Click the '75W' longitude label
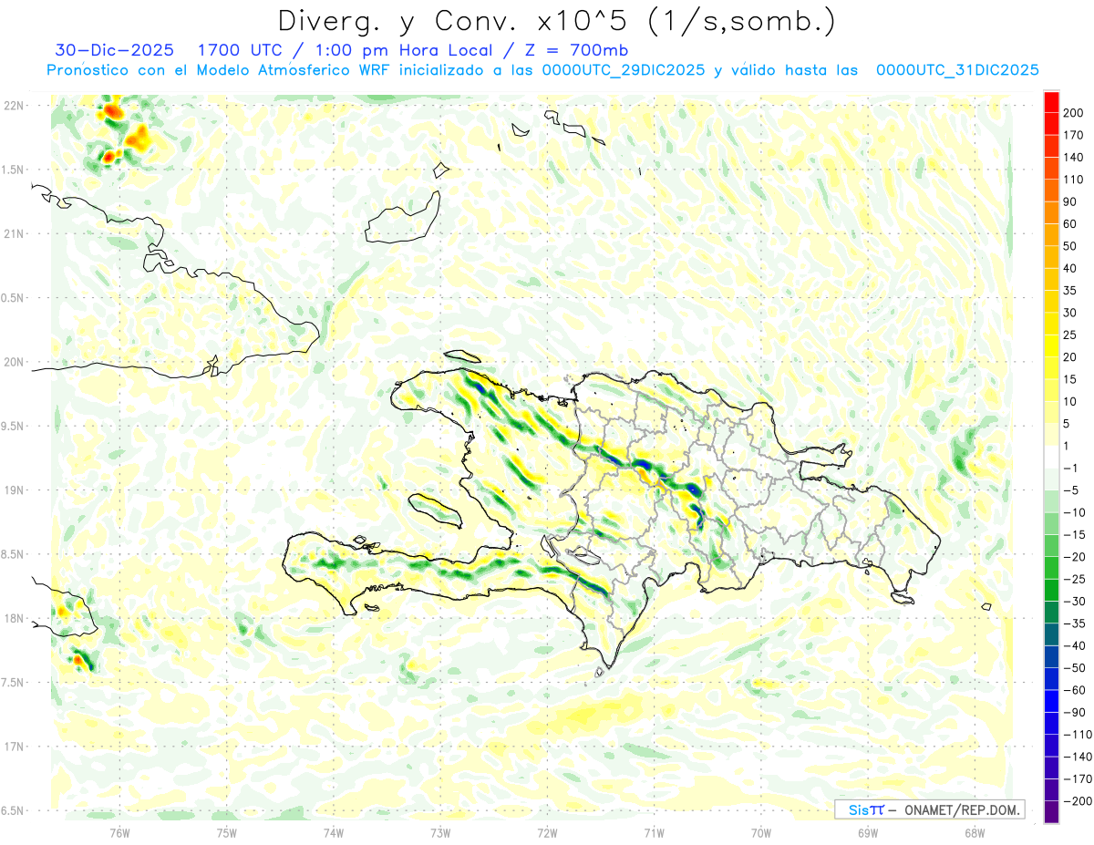 tap(226, 832)
